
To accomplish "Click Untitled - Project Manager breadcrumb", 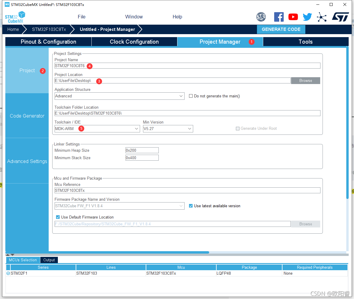I will point(107,29).
